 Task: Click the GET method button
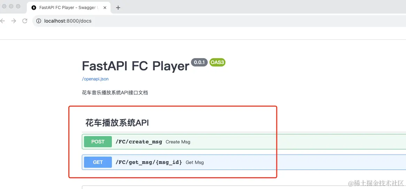pos(98,162)
